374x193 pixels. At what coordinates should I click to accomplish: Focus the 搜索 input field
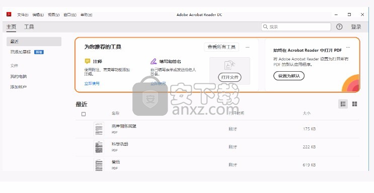click(x=296, y=27)
